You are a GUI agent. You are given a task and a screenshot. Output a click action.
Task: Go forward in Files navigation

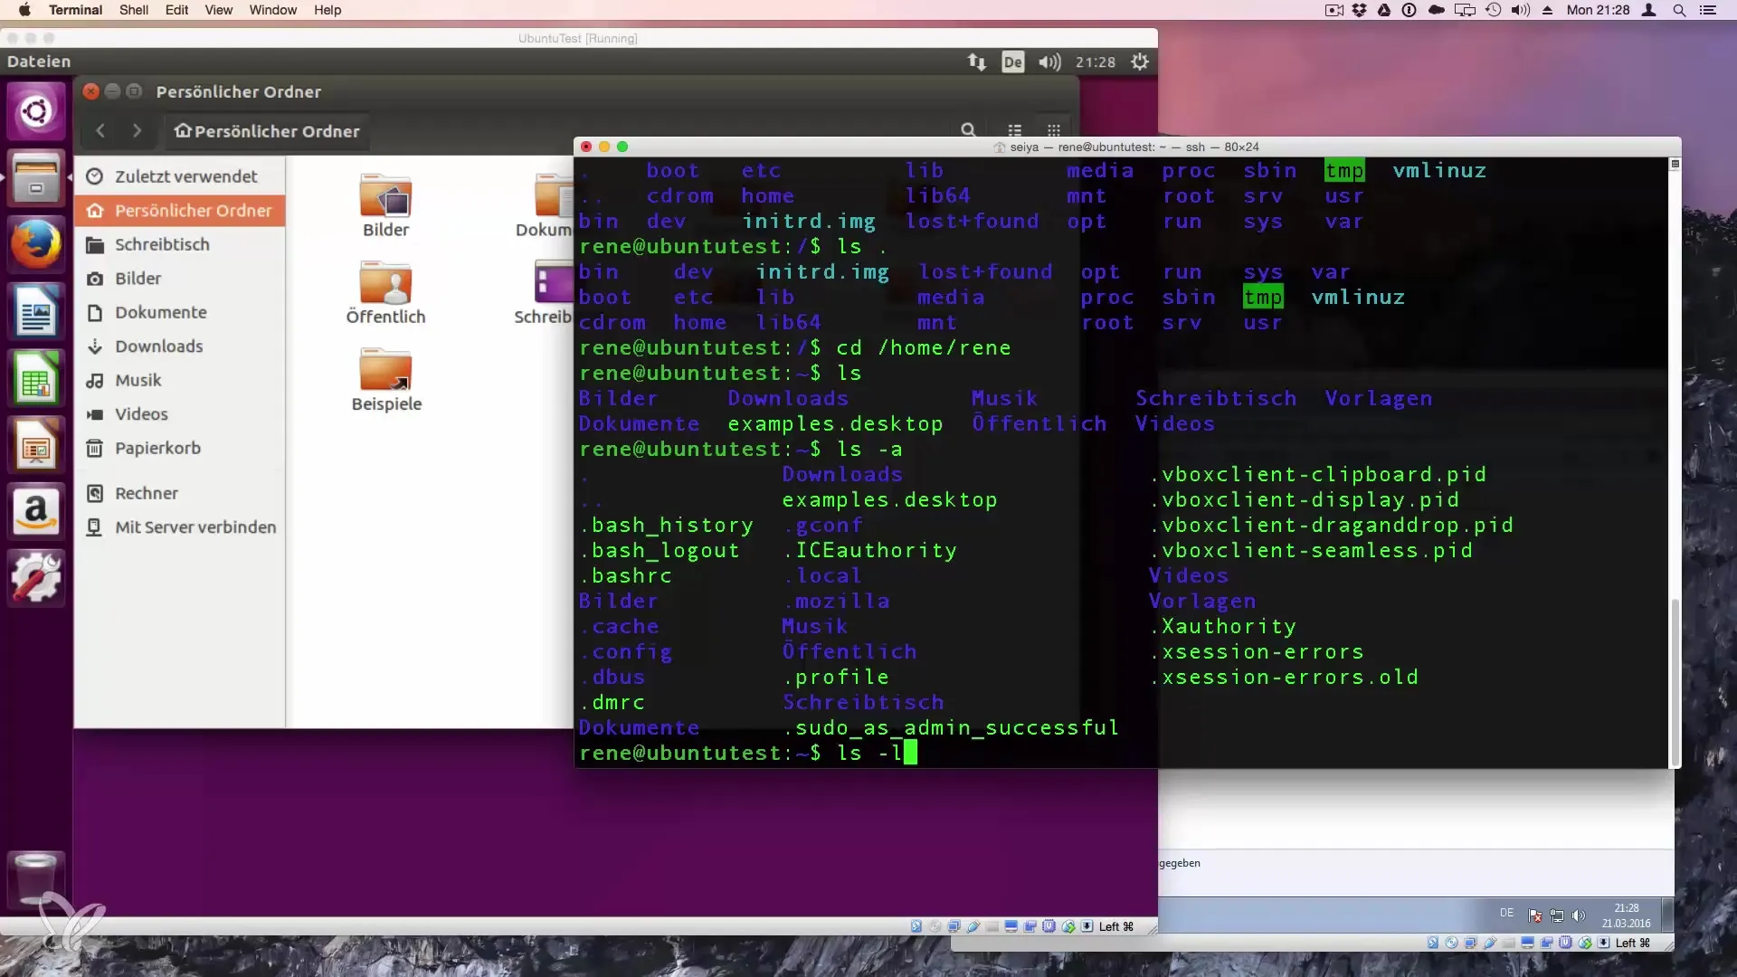137,131
